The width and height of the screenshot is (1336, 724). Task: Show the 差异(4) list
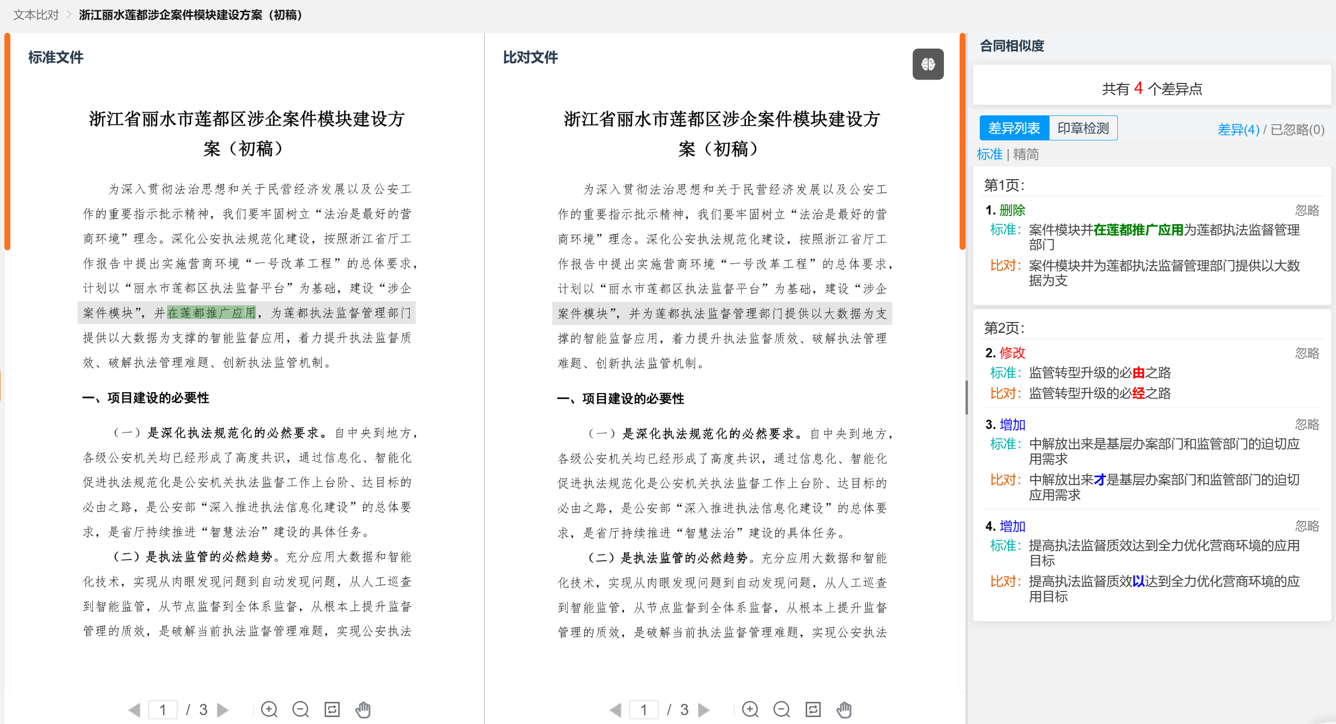click(1238, 130)
